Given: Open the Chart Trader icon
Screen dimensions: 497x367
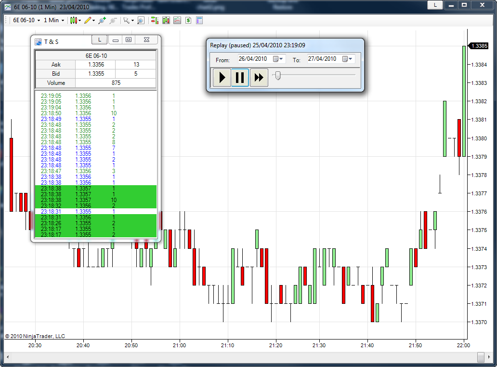Looking at the screenshot, I should 155,21.
